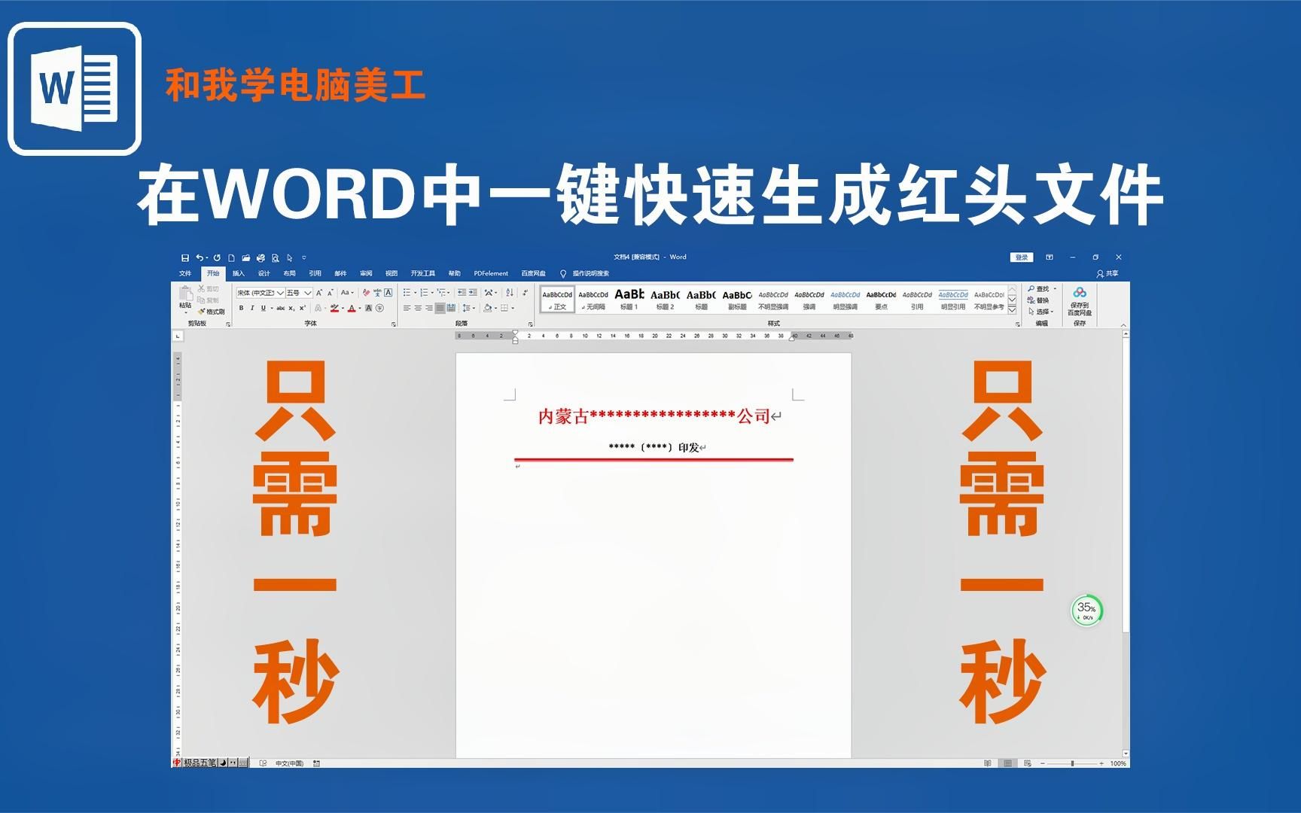1301x813 pixels.
Task: Select Align Left paragraph alignment
Action: 407,308
